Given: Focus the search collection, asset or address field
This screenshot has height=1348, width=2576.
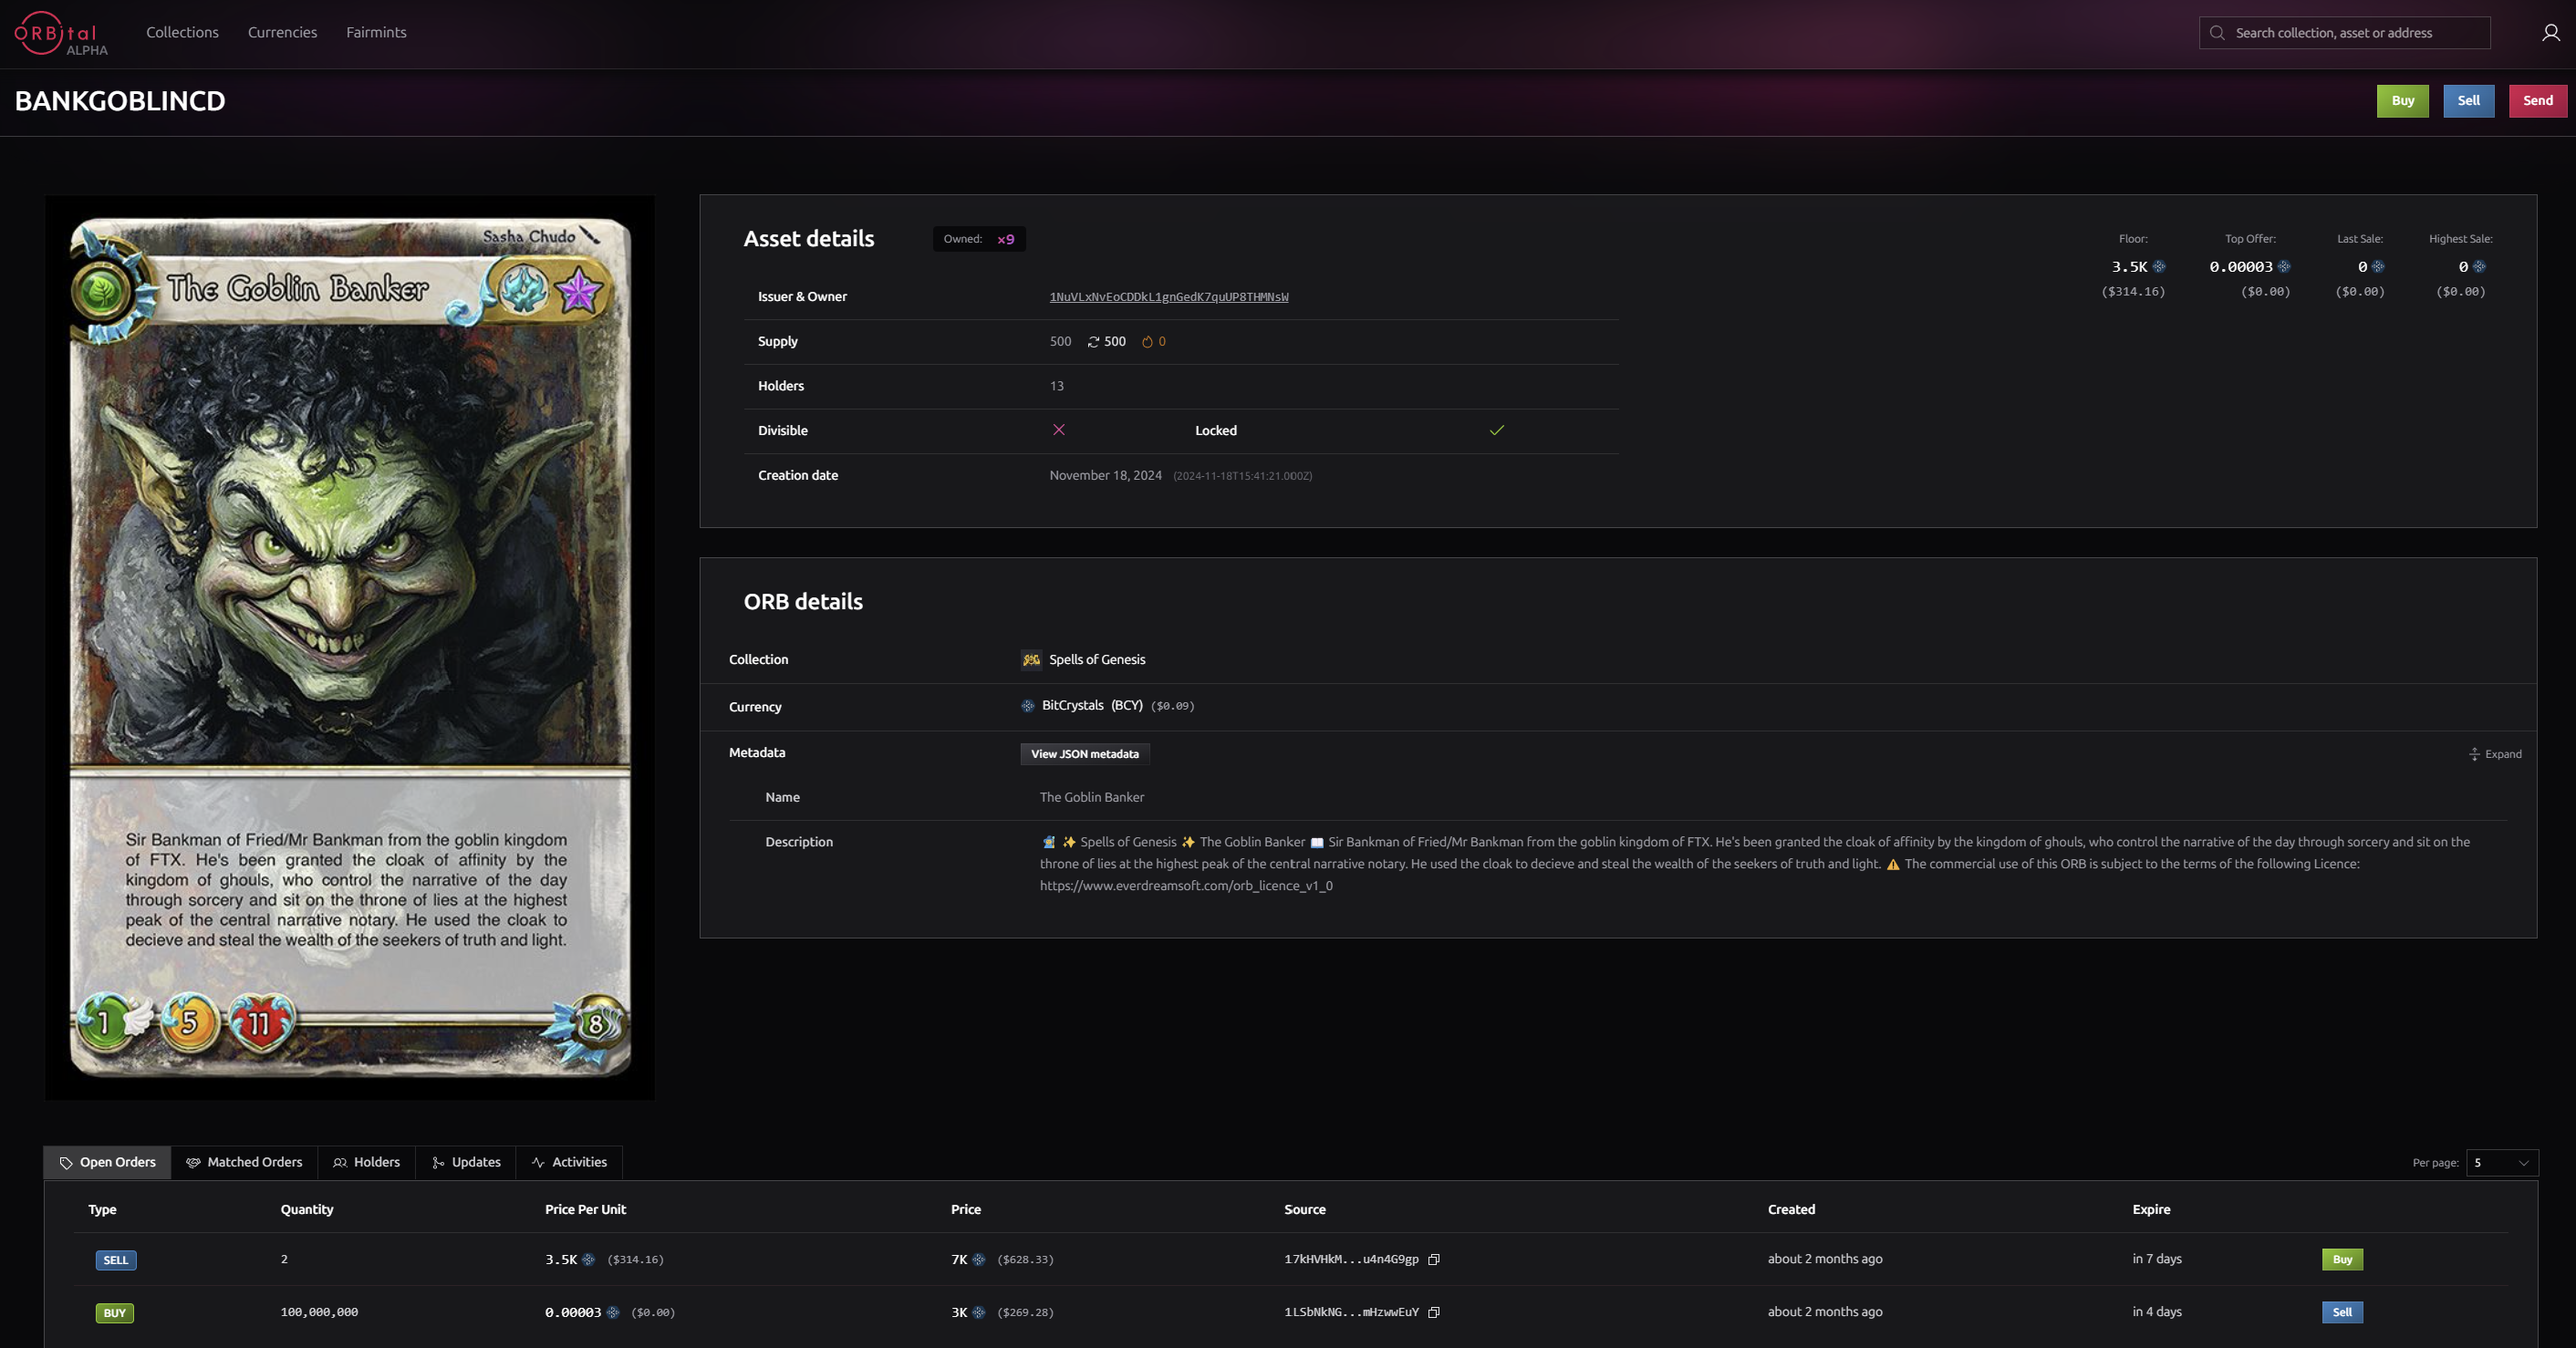Looking at the screenshot, I should pyautogui.click(x=2345, y=33).
